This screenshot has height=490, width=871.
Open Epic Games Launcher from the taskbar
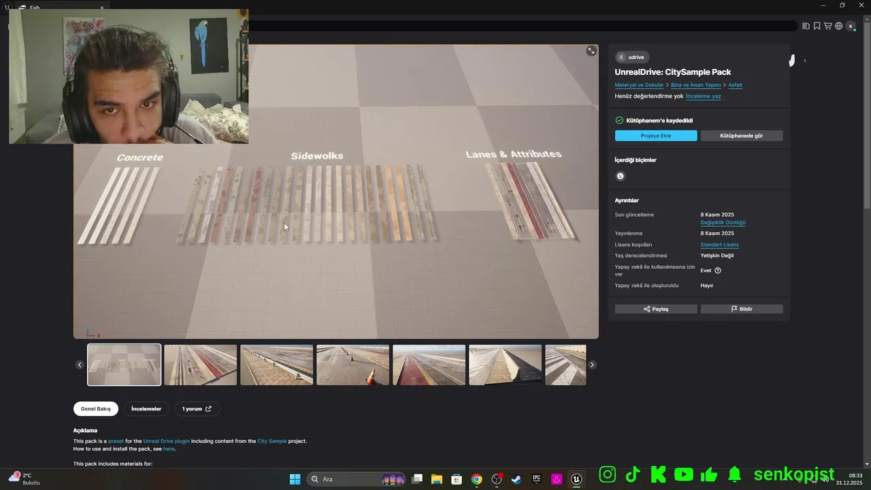pos(536,479)
